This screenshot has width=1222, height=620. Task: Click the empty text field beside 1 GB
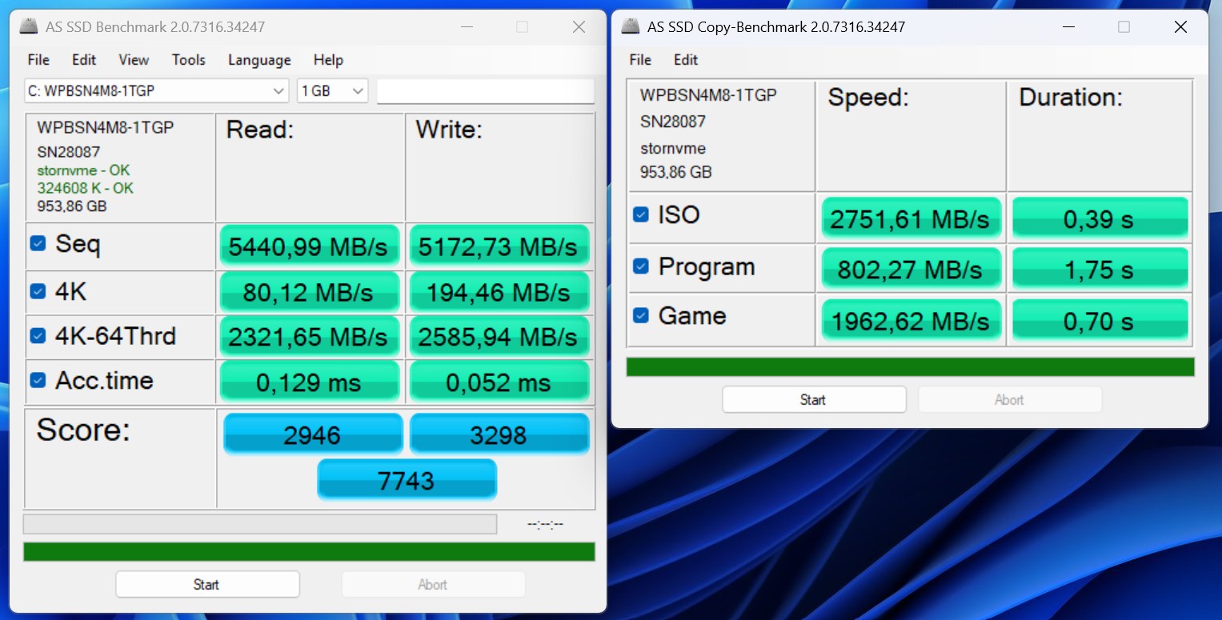[485, 91]
